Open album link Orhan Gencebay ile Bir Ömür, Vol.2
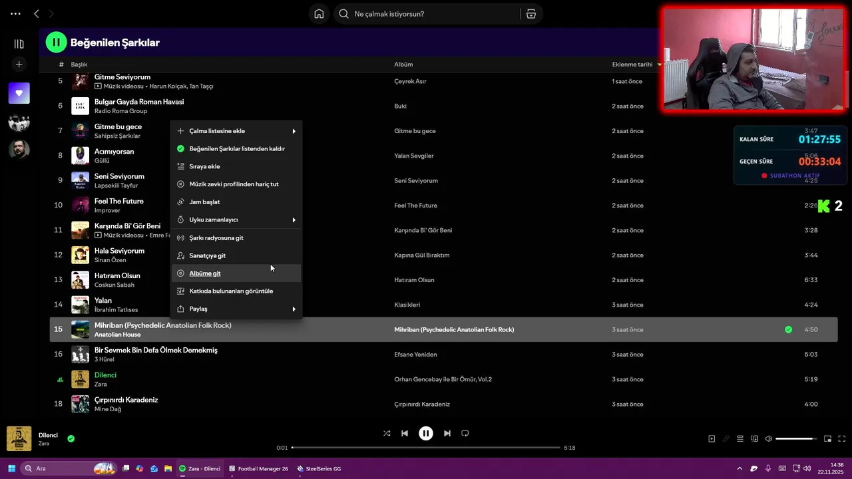This screenshot has height=479, width=852. (x=443, y=379)
